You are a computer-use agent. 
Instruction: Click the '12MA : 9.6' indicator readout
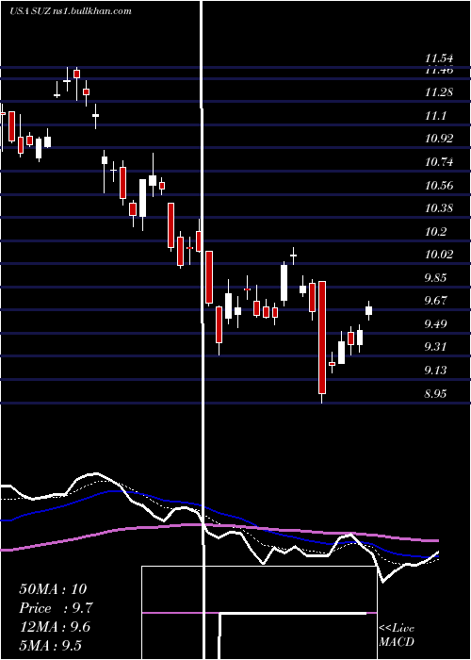click(55, 627)
